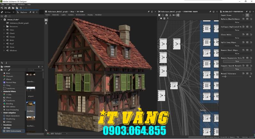
Task: Select Mask Generators in Library
Action: point(13,116)
